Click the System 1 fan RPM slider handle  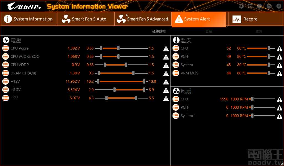(252, 116)
